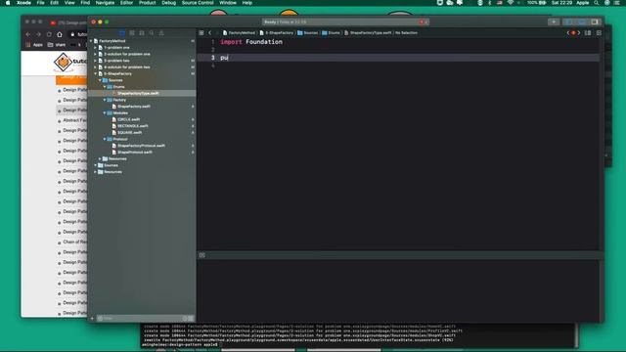
Task: Collapse the Modules folder
Action: 105,113
